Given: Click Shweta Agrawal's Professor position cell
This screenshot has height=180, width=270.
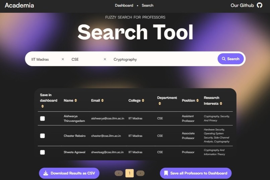Looking at the screenshot, I should pyautogui.click(x=188, y=152).
